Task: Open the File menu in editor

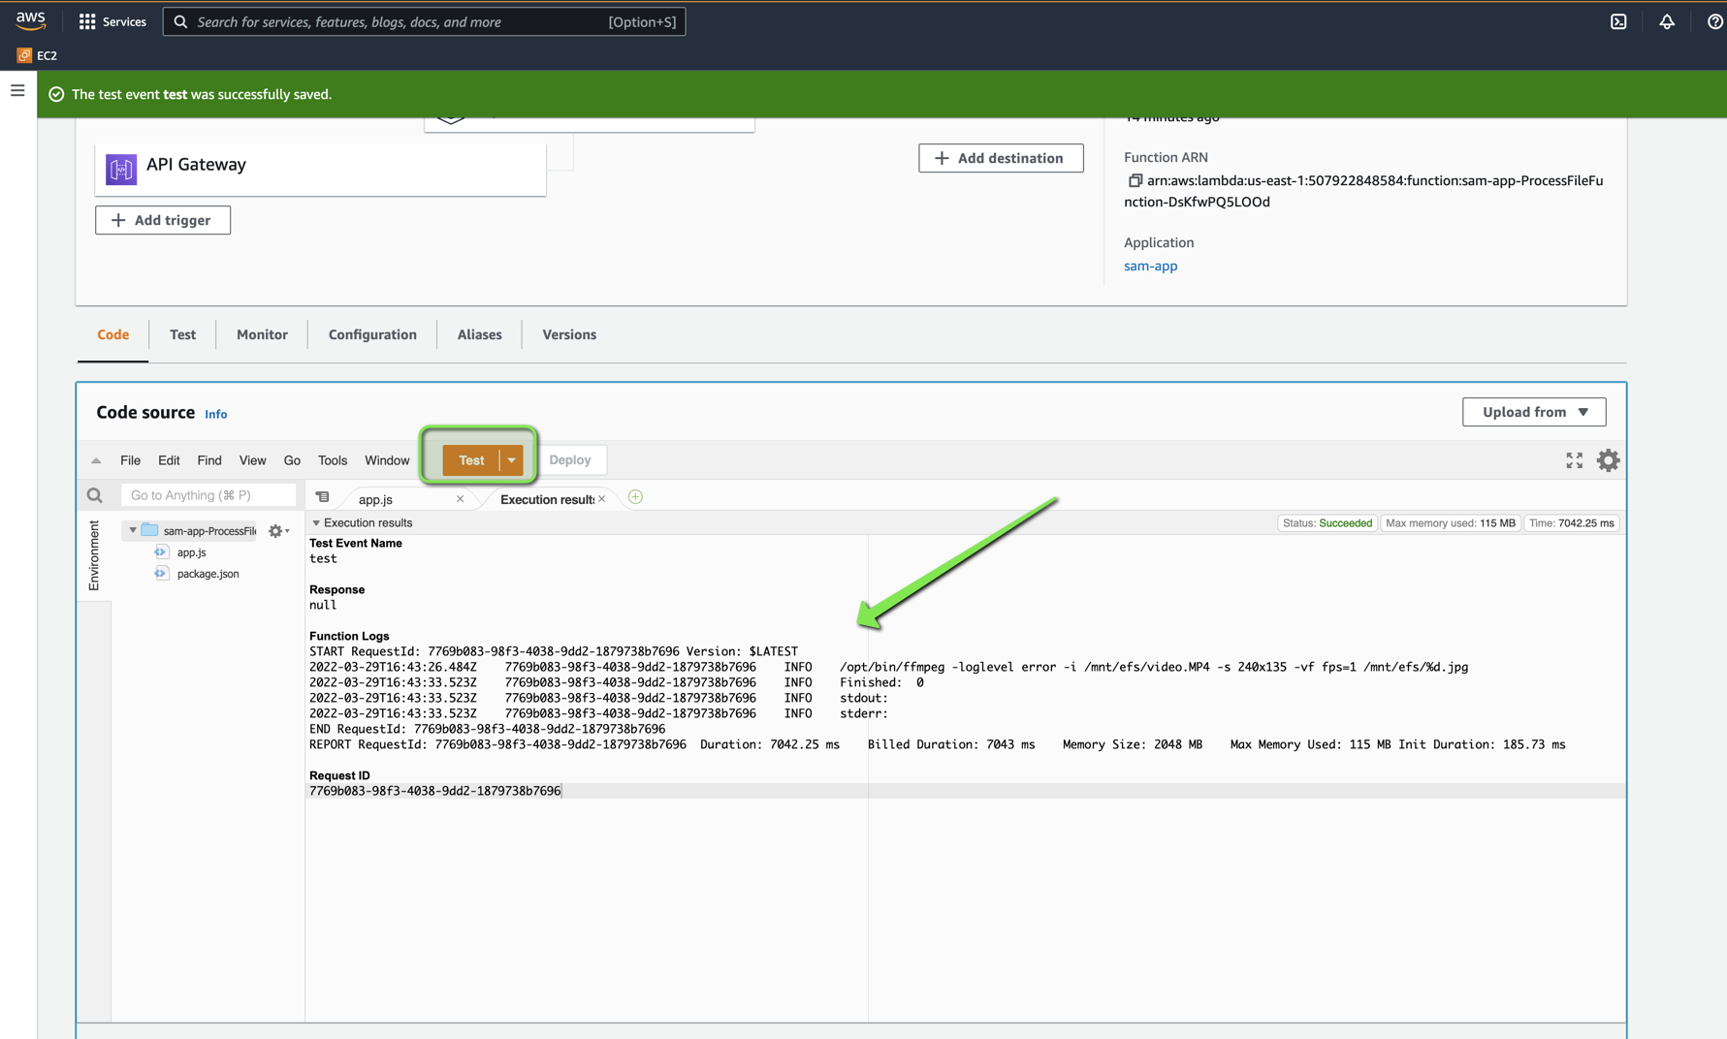Action: tap(130, 460)
